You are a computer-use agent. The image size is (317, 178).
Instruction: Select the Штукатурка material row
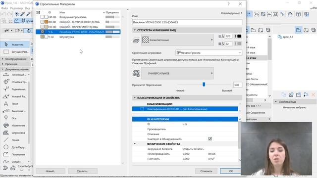pos(78,37)
